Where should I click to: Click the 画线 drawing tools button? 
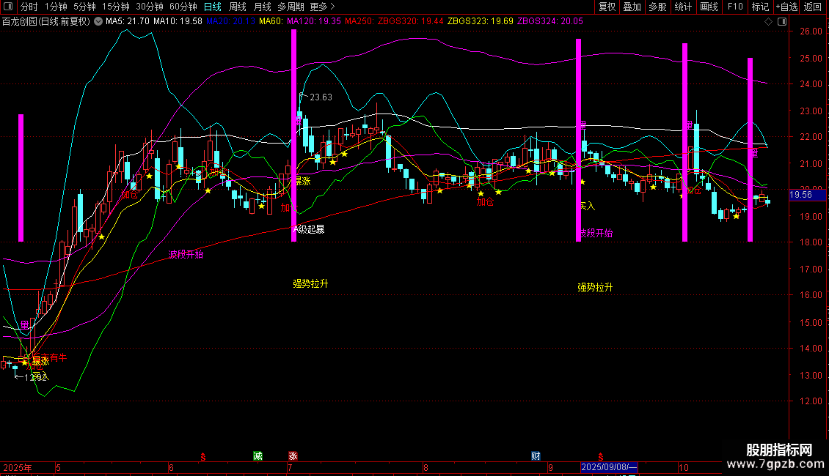(709, 7)
